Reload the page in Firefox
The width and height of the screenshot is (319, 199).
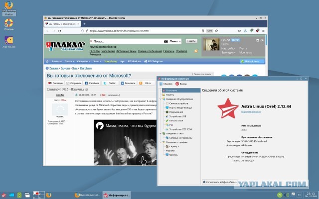(x=60, y=31)
